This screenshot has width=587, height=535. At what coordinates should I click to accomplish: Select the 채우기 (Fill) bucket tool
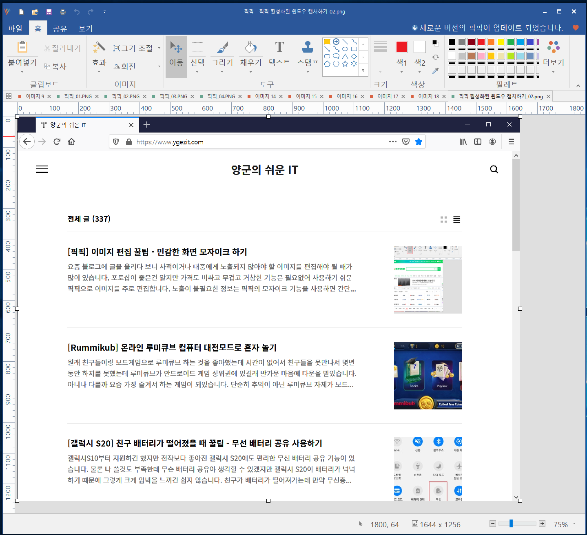point(251,54)
